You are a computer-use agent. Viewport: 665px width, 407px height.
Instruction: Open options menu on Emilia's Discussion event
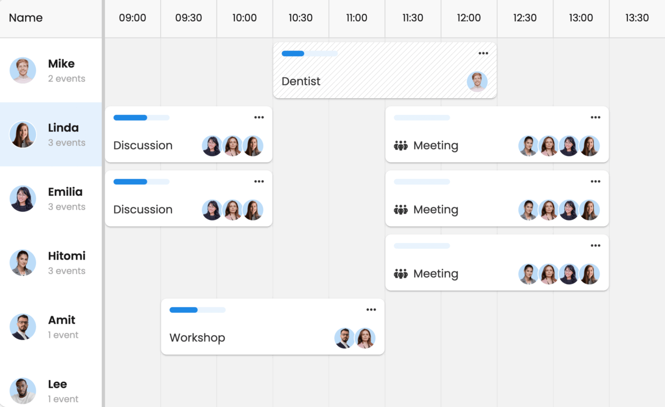(259, 181)
